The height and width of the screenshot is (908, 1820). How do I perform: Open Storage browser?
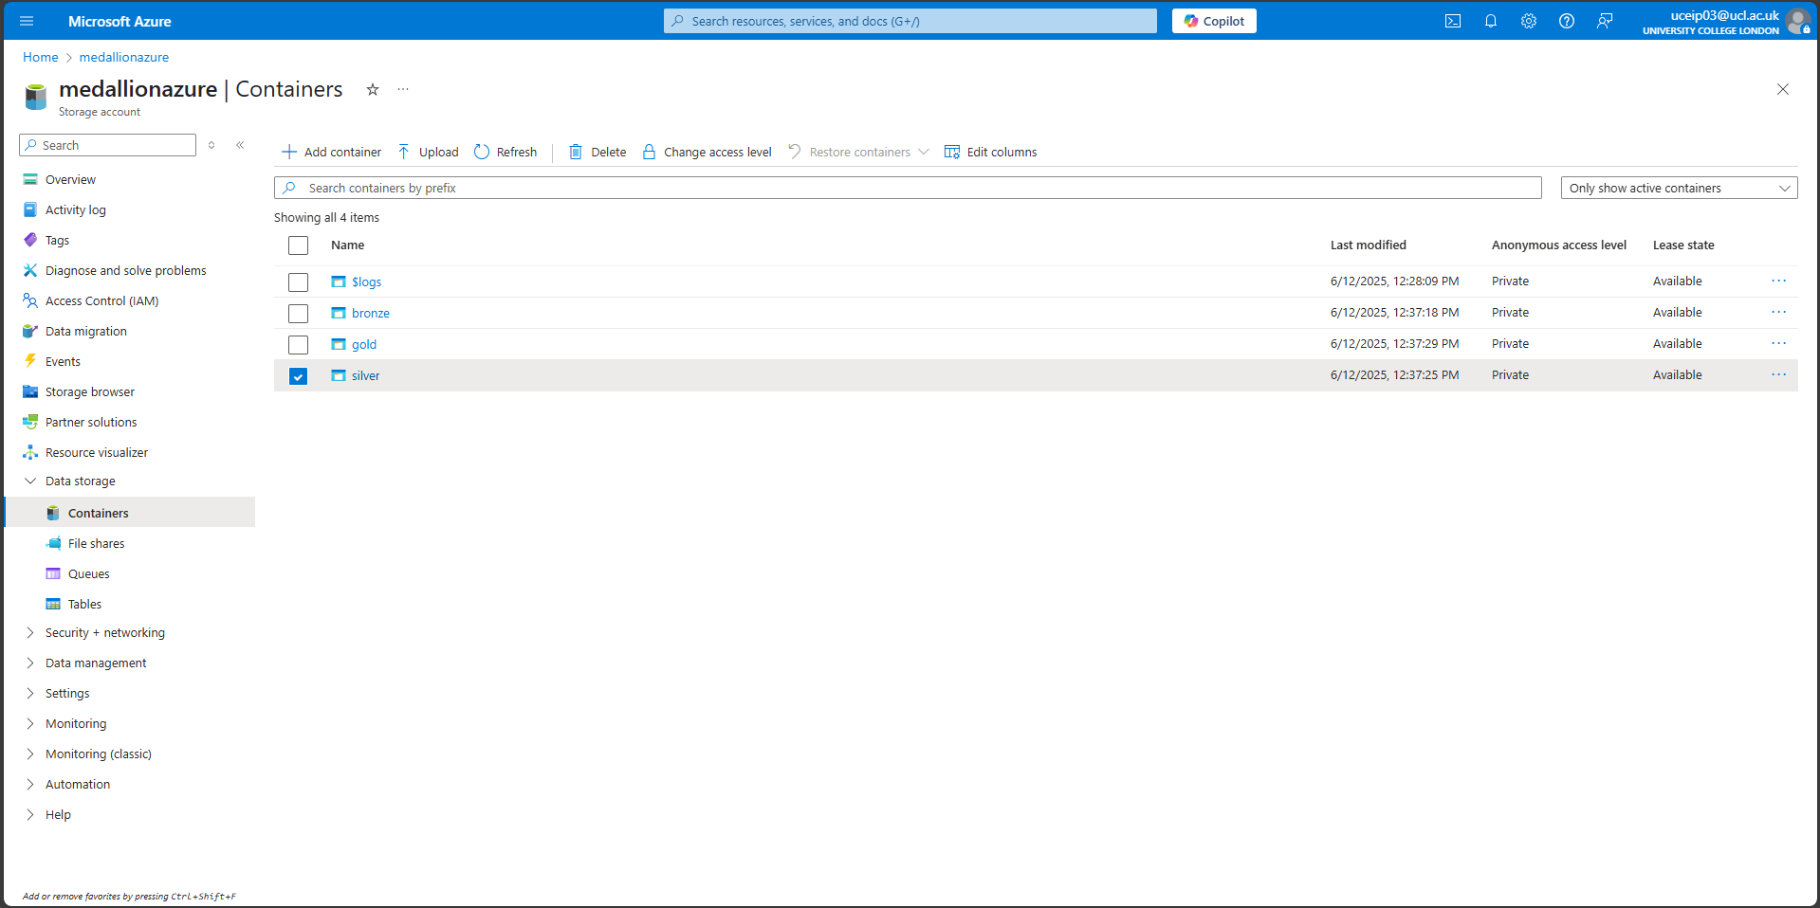point(89,391)
